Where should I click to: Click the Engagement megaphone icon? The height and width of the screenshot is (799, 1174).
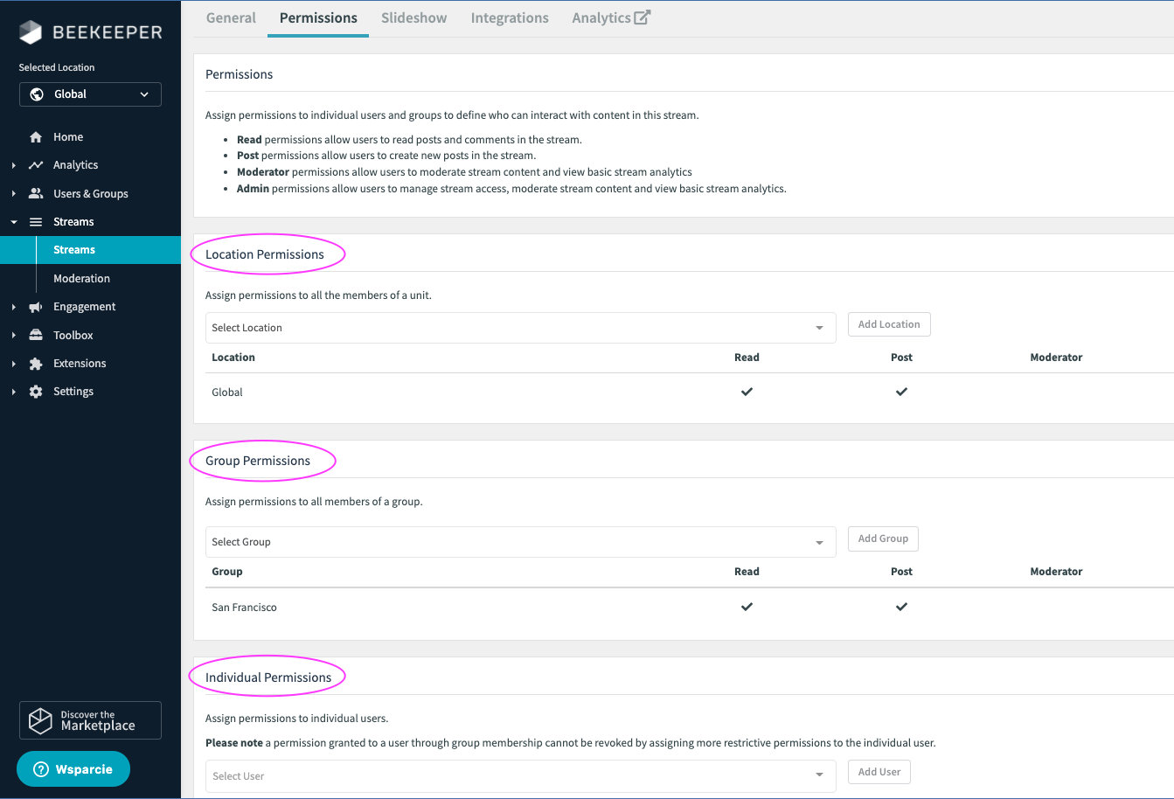36,307
